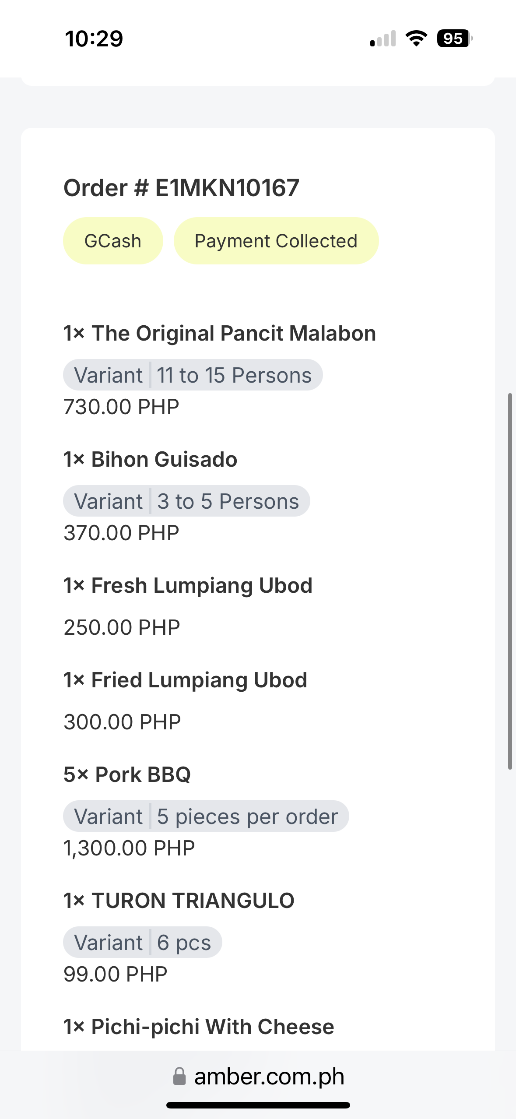Tap the GCash payment method badge
The height and width of the screenshot is (1119, 516).
coord(113,241)
